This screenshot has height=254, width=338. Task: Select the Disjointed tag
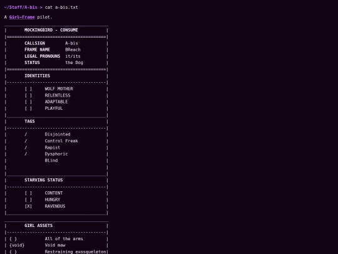(x=58, y=134)
